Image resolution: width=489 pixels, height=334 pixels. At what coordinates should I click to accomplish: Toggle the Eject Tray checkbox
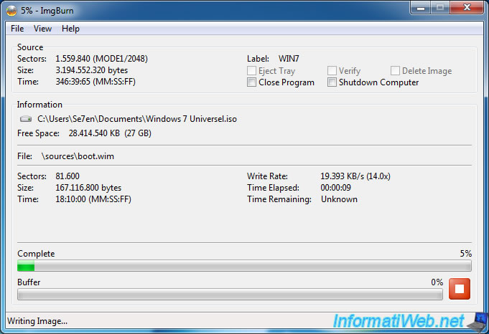pos(251,71)
